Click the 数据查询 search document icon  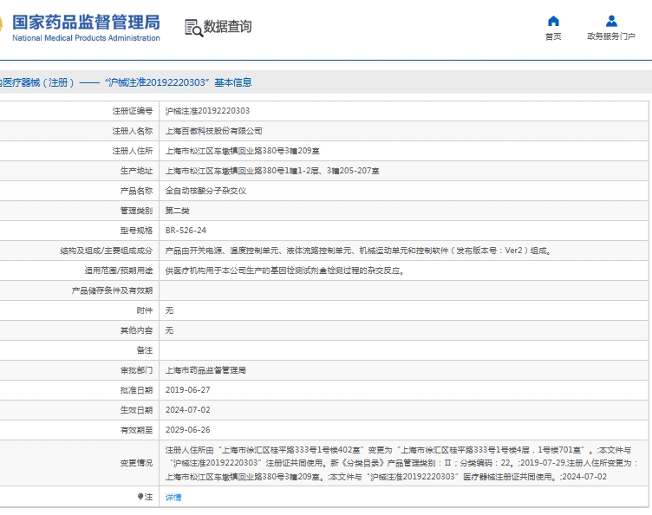(193, 28)
